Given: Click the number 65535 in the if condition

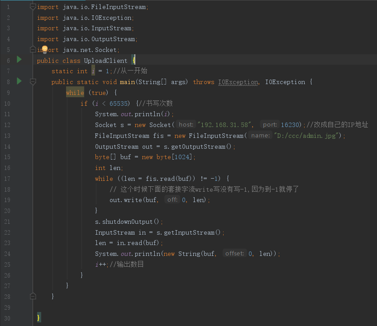Looking at the screenshot, I should [118, 104].
